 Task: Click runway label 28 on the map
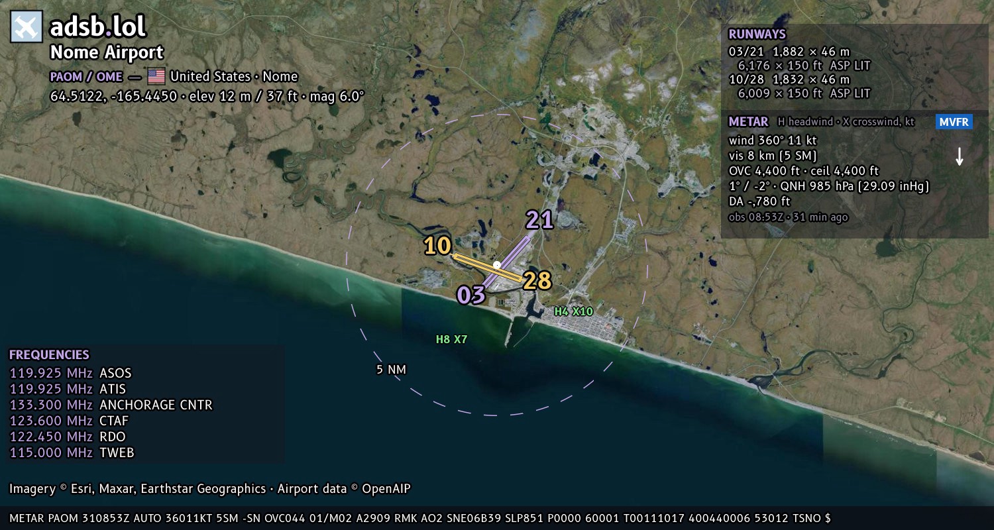(x=537, y=281)
